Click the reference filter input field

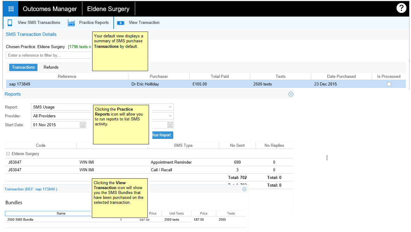pyautogui.click(x=49, y=55)
